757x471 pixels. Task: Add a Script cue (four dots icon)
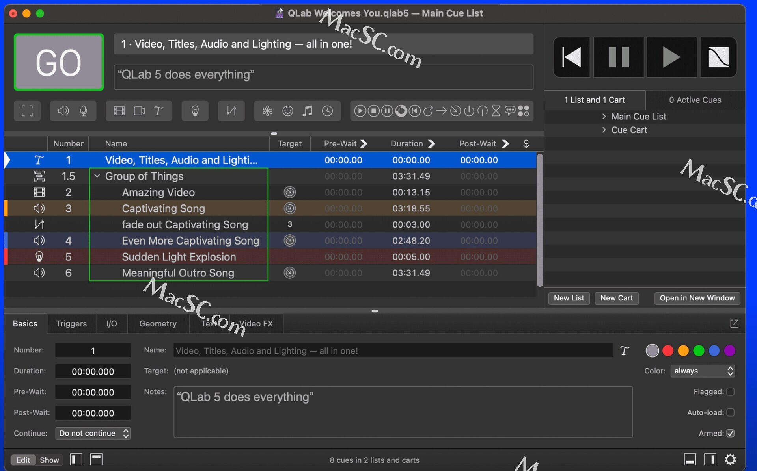524,111
